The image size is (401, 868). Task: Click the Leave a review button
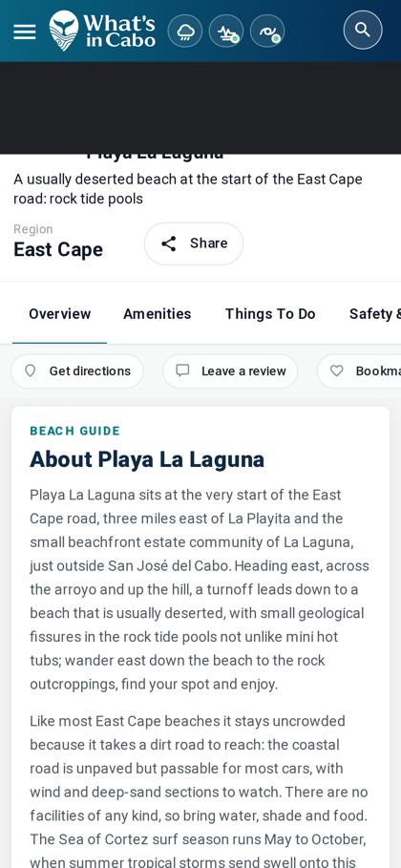tap(230, 370)
